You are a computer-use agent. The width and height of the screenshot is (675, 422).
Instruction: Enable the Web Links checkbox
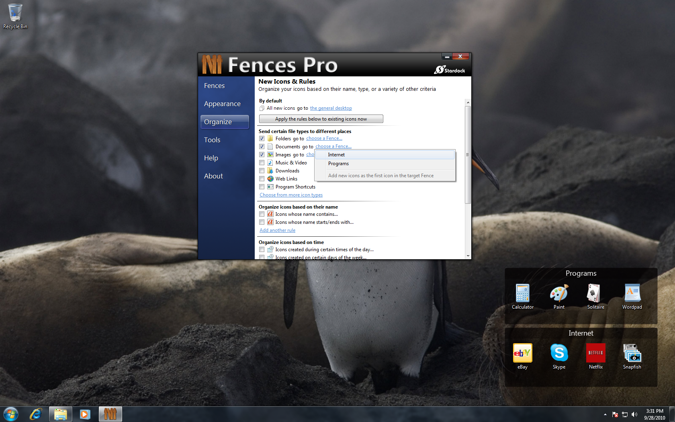262,179
